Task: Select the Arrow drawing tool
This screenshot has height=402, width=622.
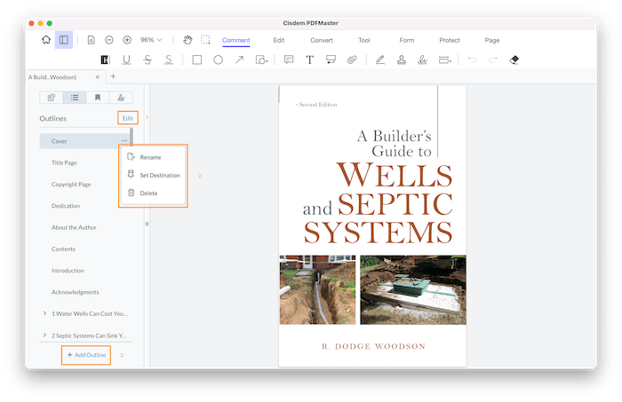Action: pyautogui.click(x=239, y=59)
